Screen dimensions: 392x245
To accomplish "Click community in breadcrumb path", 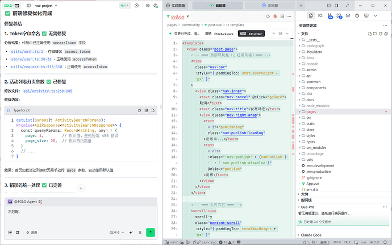I will click(191, 25).
